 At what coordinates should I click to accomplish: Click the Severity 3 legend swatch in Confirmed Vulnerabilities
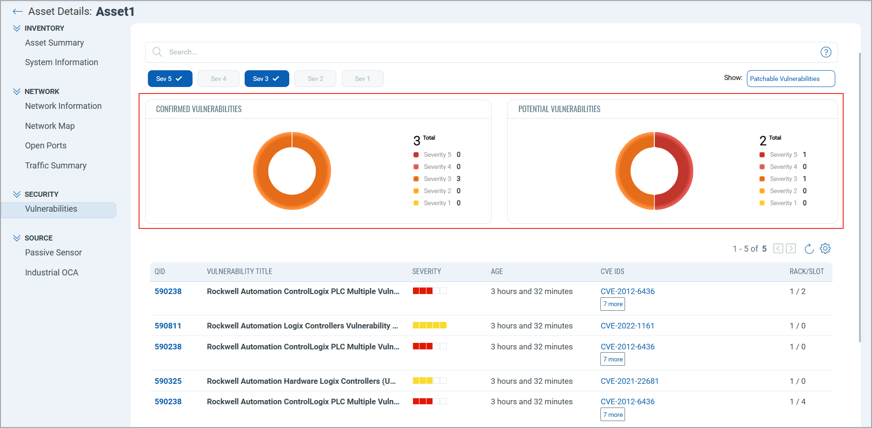416,179
